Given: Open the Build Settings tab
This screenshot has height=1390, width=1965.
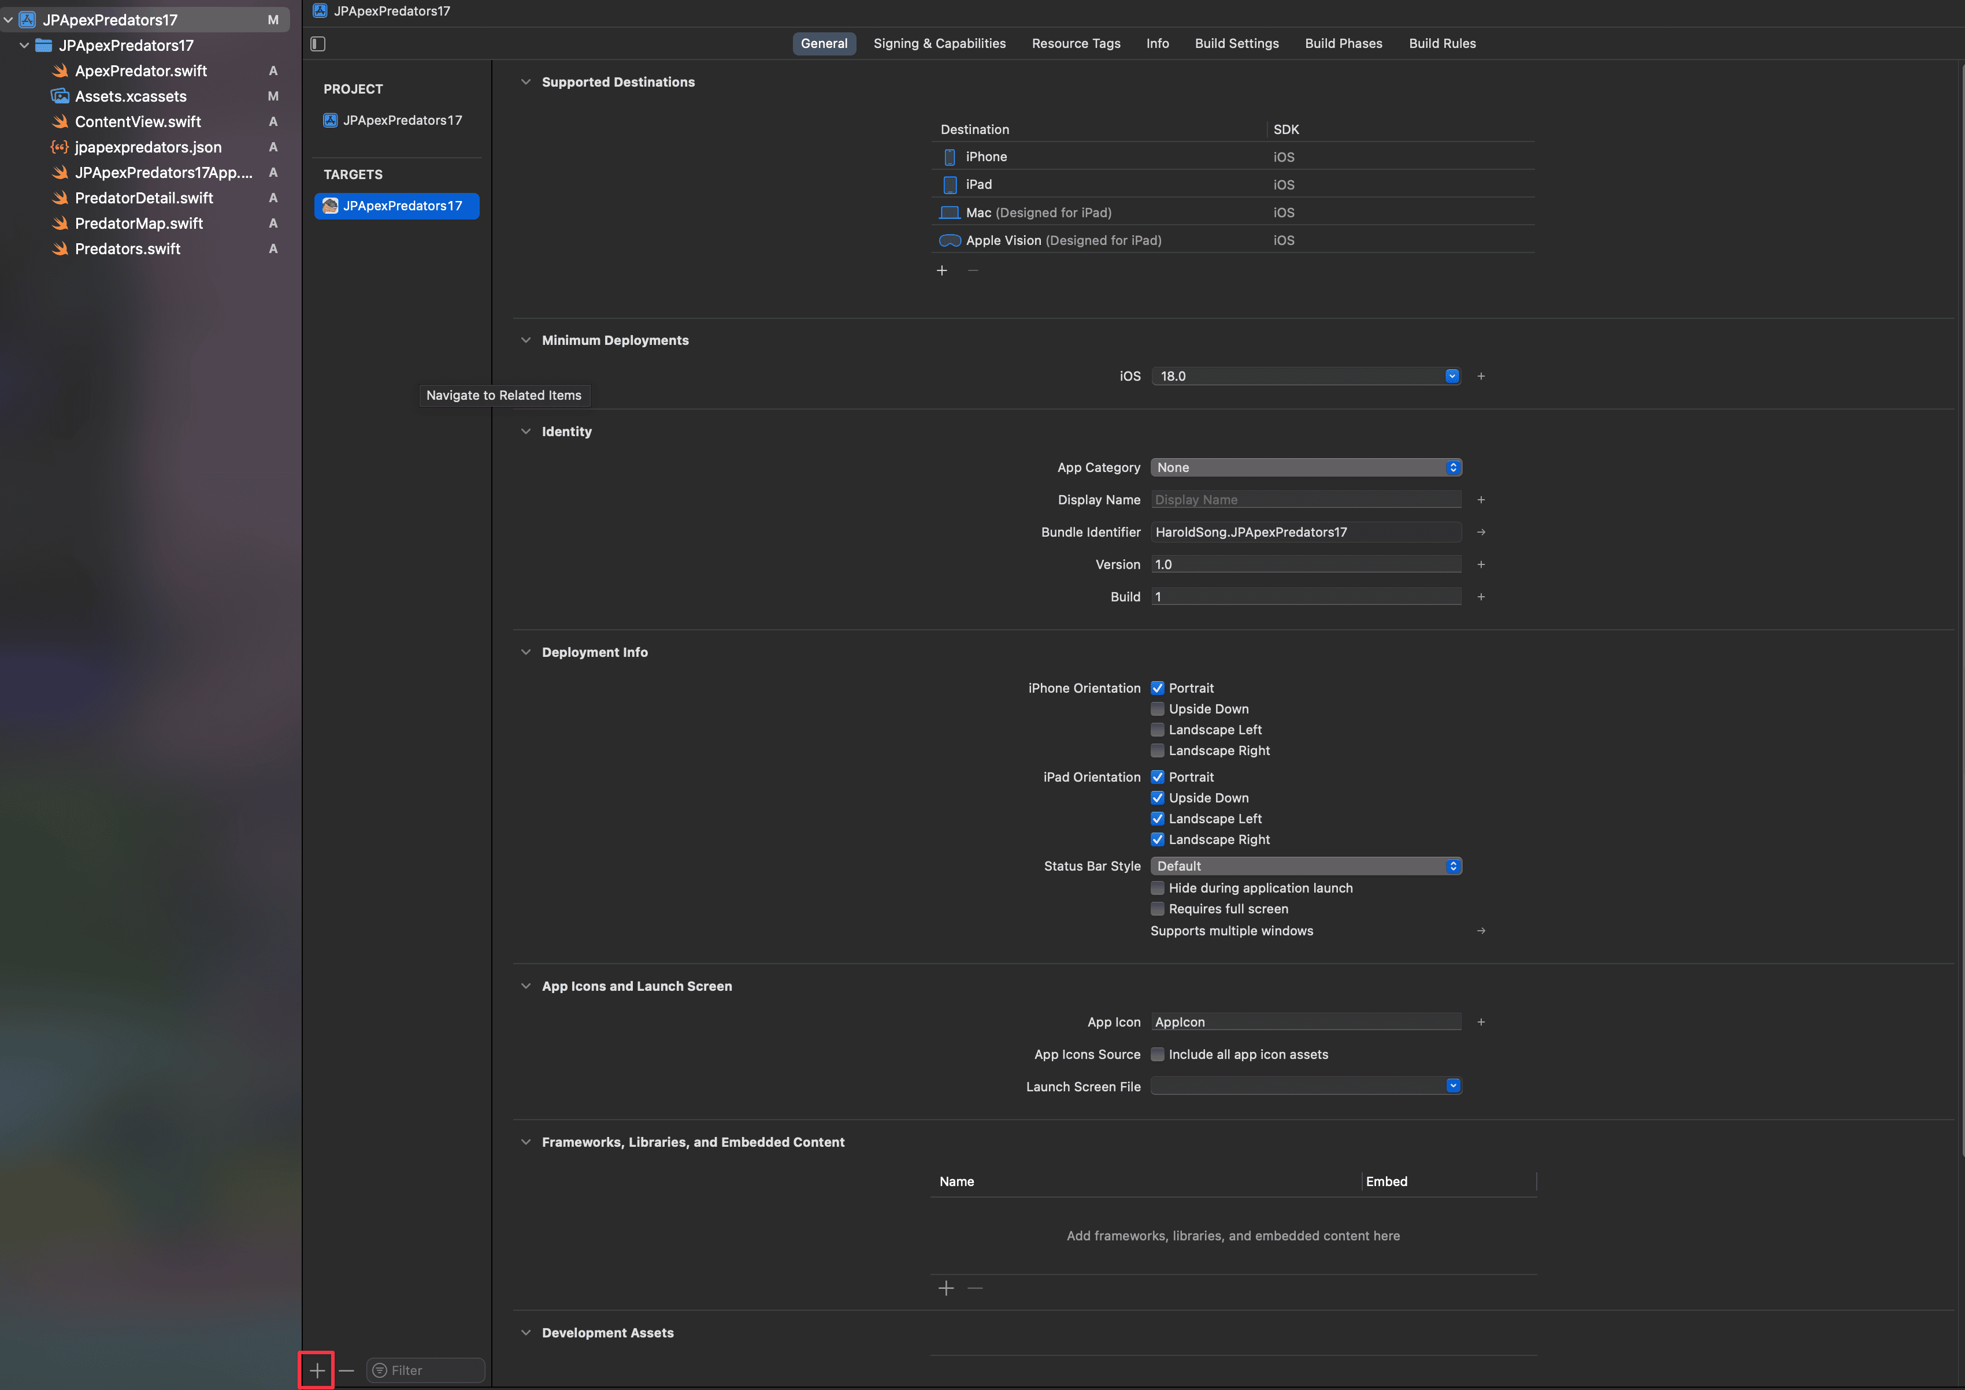Looking at the screenshot, I should 1236,44.
